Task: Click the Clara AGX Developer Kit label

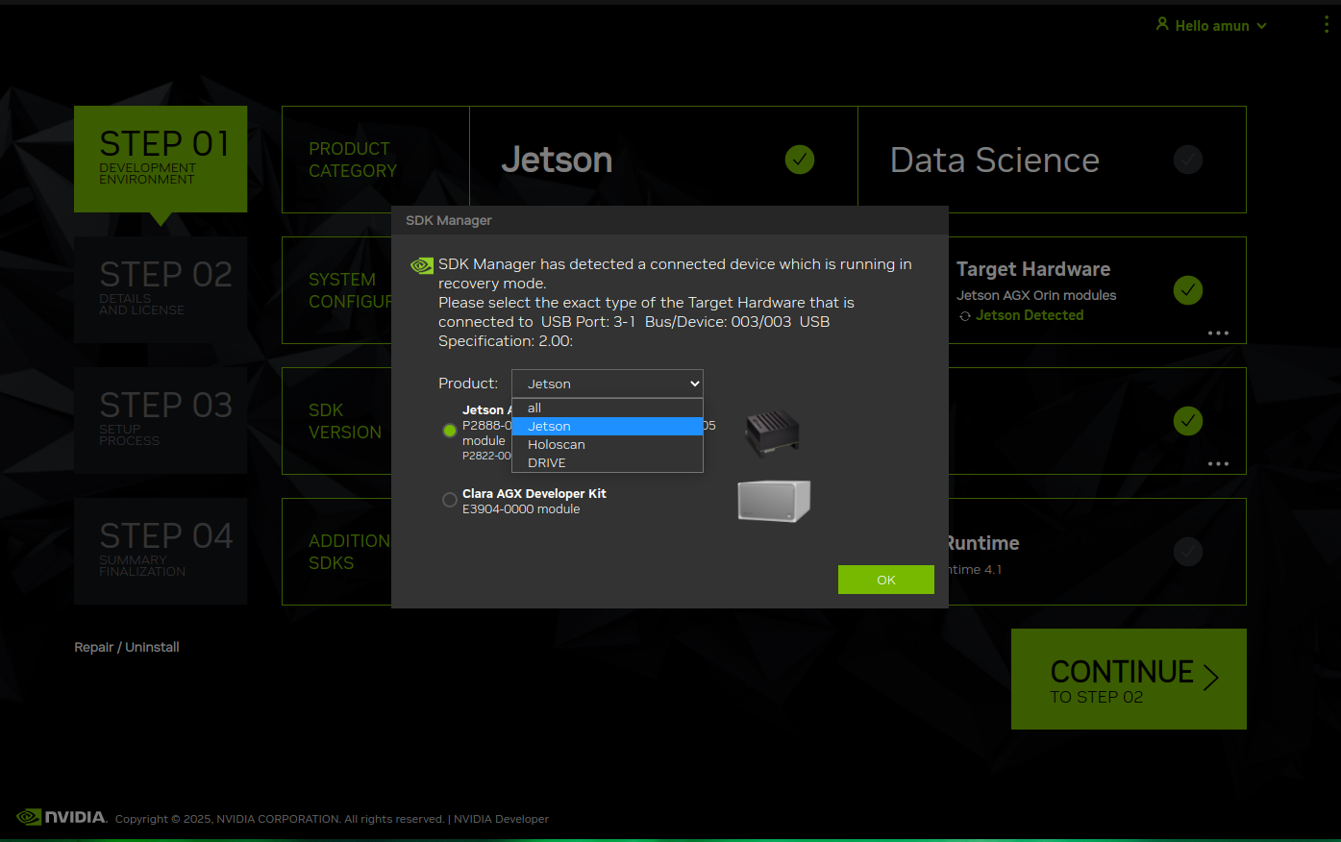Action: [534, 493]
